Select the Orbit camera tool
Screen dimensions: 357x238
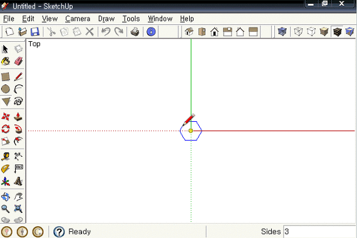(x=6, y=197)
